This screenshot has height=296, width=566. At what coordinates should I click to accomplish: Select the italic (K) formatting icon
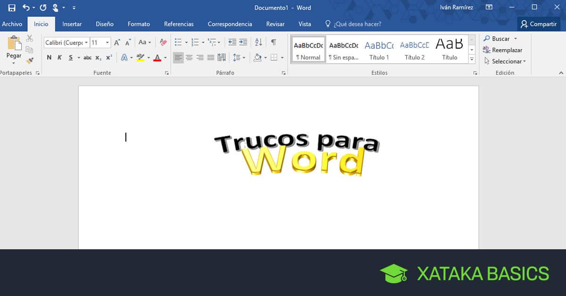pyautogui.click(x=59, y=57)
